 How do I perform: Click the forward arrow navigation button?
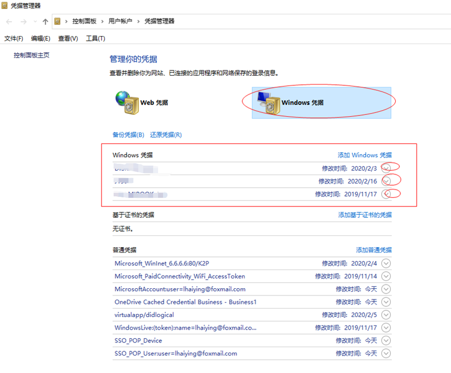coord(23,21)
